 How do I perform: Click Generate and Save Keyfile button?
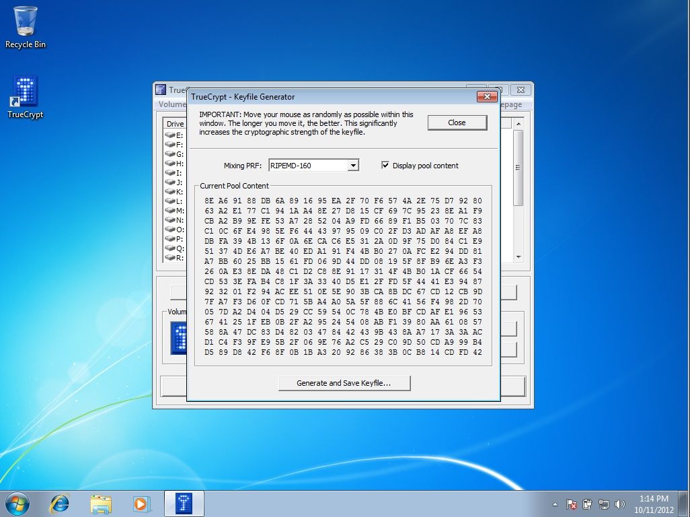tap(344, 383)
